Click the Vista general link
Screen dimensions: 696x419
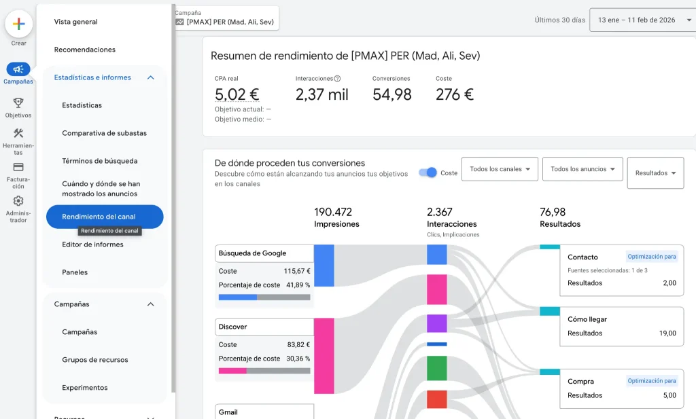(x=76, y=22)
